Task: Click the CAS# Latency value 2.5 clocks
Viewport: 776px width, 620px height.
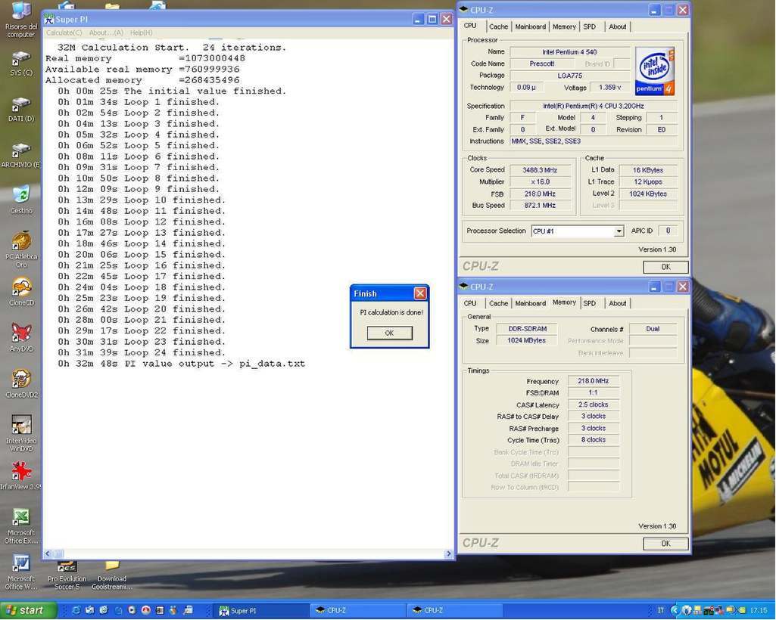Action: [593, 405]
